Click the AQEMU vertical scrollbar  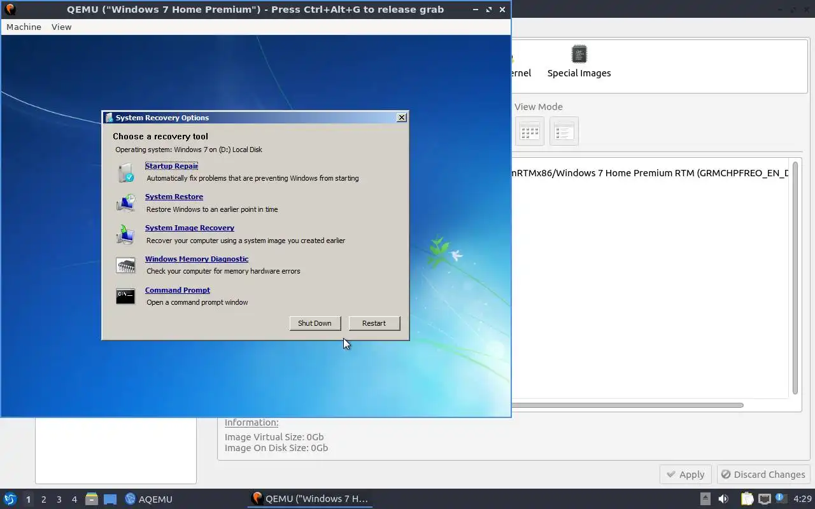(795, 278)
